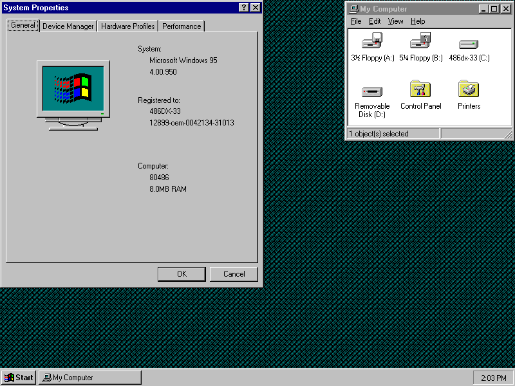515x386 pixels.
Task: Minimize the My Computer window
Action: pyautogui.click(x=483, y=9)
